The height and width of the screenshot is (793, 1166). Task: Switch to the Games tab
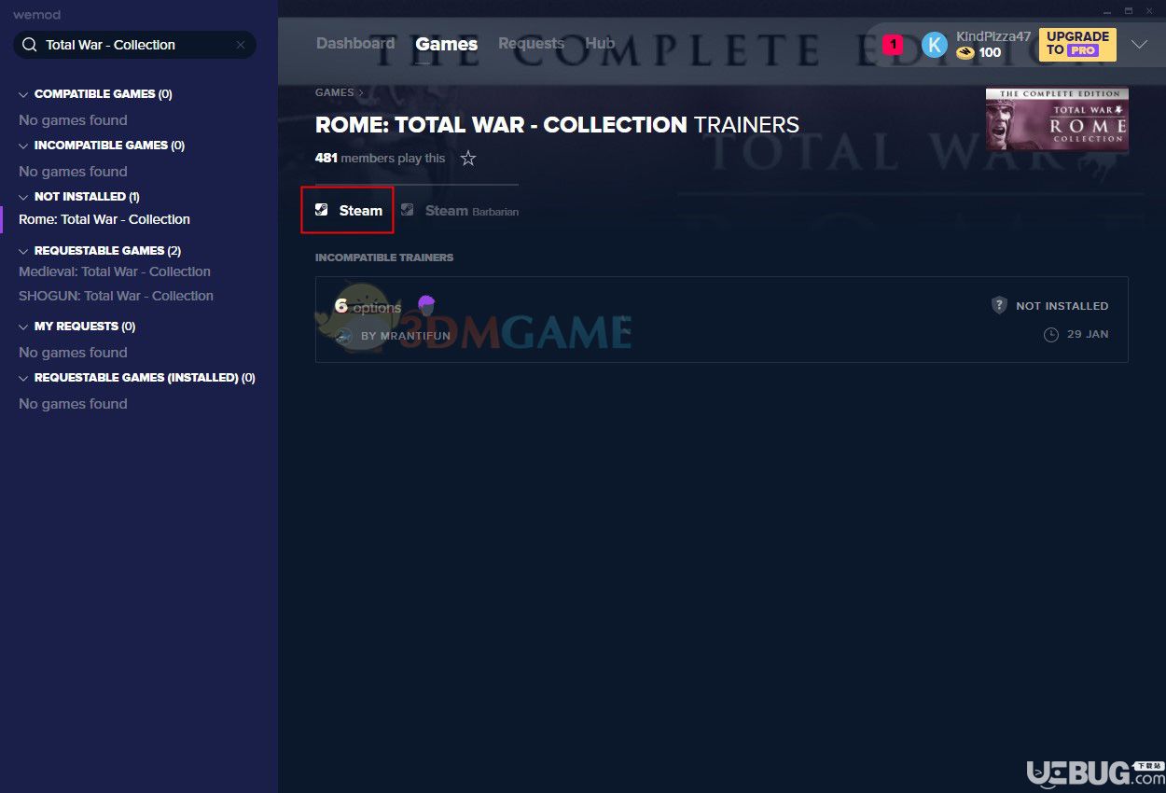[x=447, y=44]
